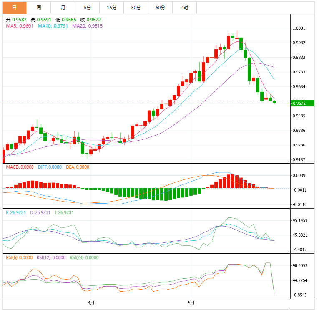Select the 日 daily chart tab

(x=14, y=8)
